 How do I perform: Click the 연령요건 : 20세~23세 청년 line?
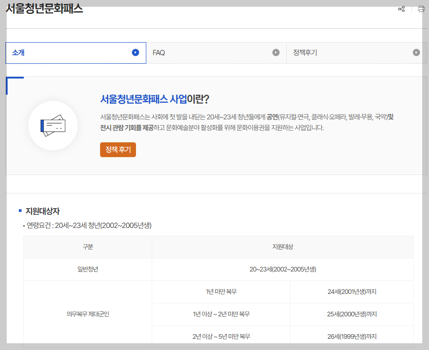click(x=89, y=226)
